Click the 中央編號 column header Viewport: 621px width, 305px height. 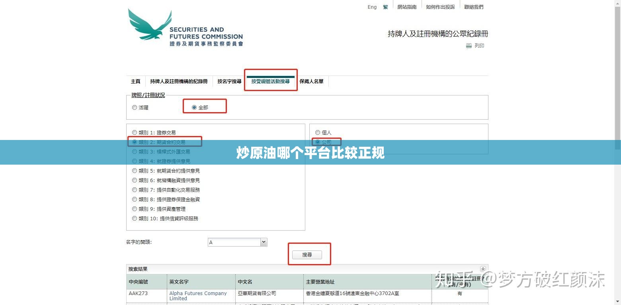pos(146,282)
